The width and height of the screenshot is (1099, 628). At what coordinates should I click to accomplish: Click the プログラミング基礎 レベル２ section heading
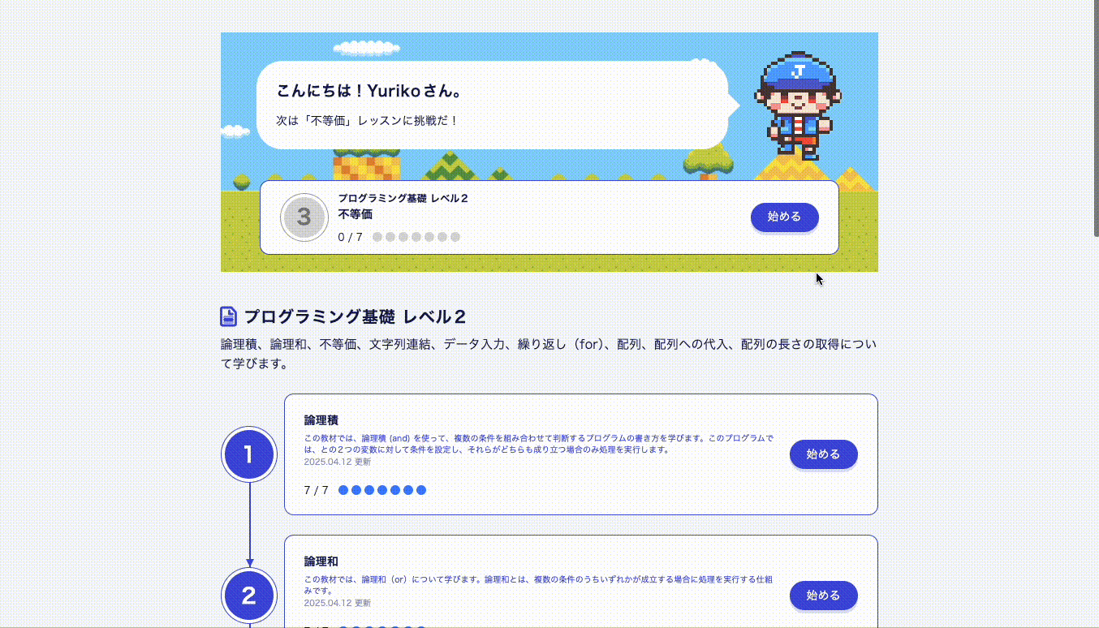pyautogui.click(x=356, y=317)
